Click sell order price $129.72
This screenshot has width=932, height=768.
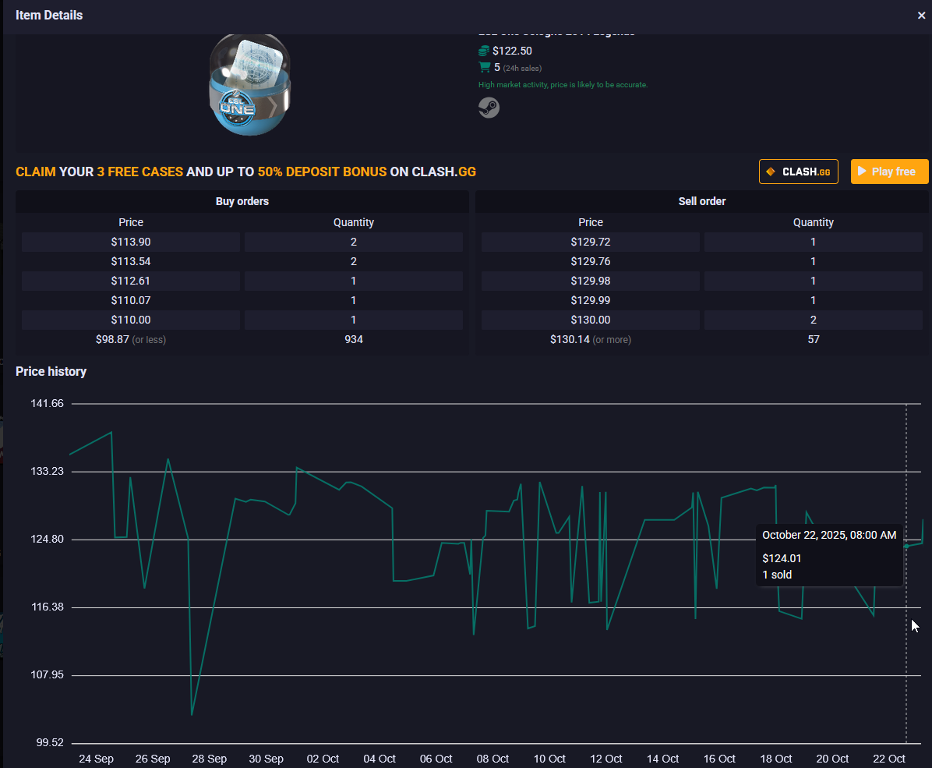(590, 242)
